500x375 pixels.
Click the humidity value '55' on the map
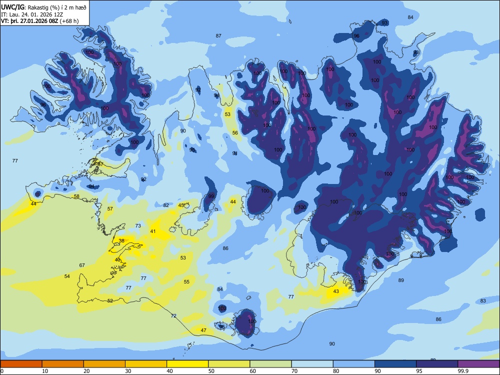pos(186,281)
